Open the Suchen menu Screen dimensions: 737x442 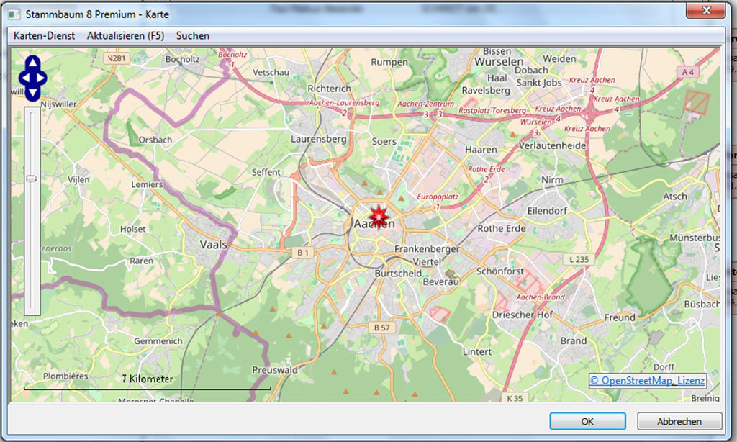(193, 36)
